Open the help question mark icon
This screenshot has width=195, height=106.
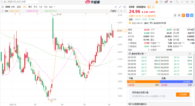point(129,54)
